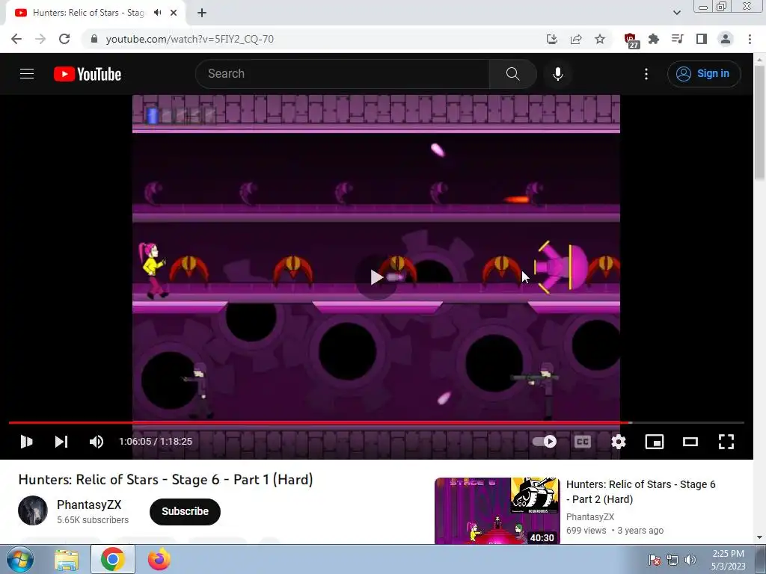
Task: Go to YouTube home via logo
Action: pos(88,74)
